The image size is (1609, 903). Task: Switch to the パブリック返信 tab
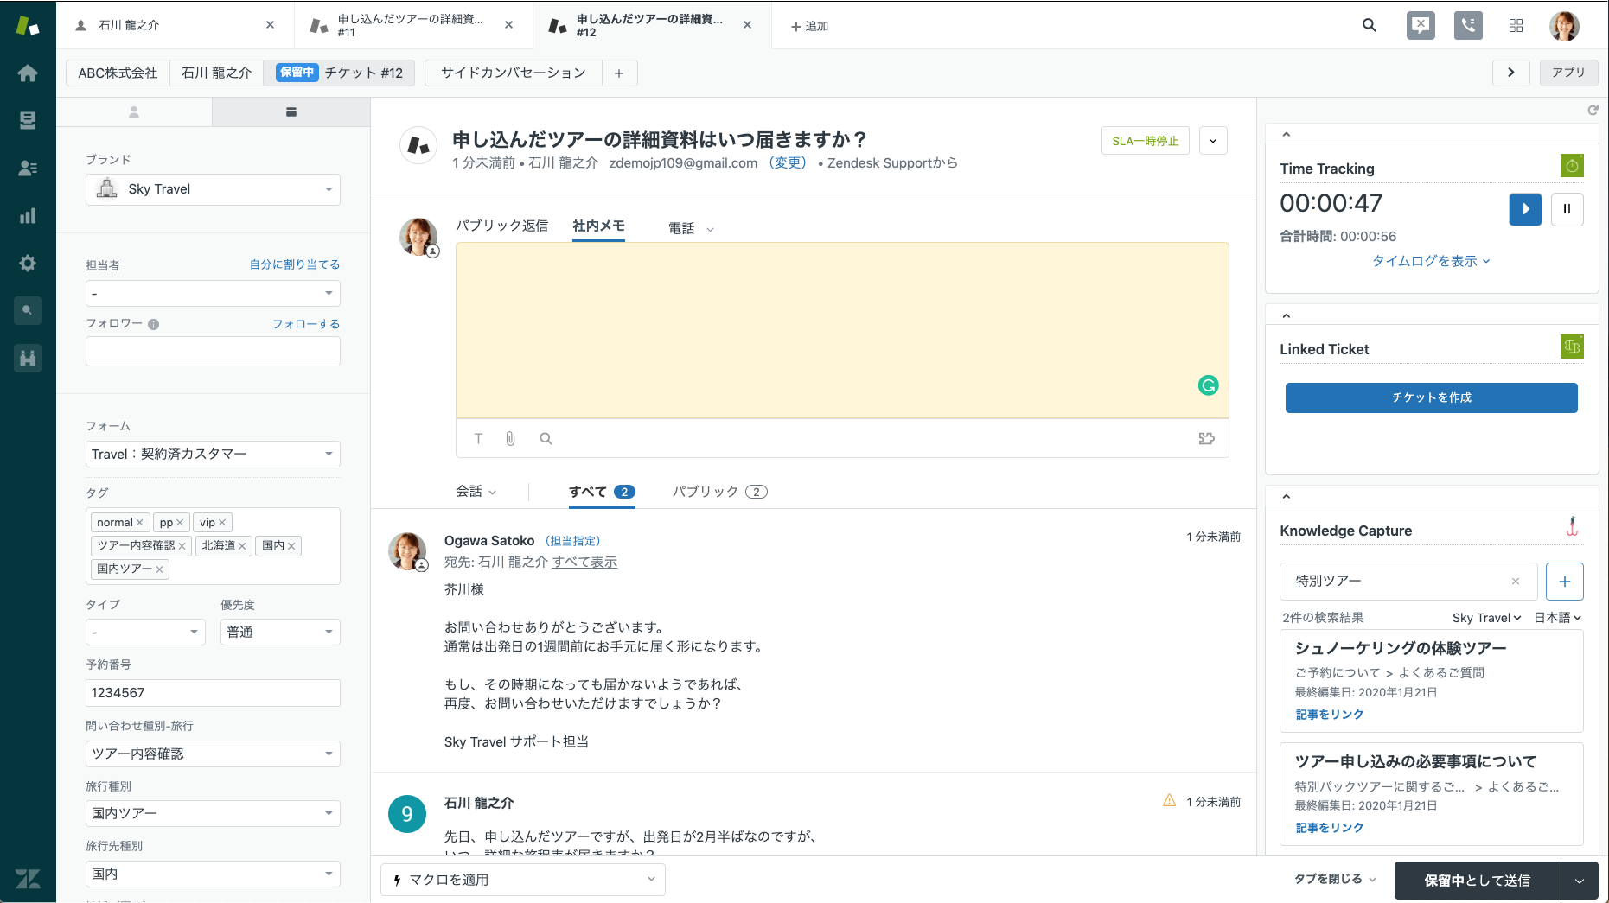pos(501,226)
